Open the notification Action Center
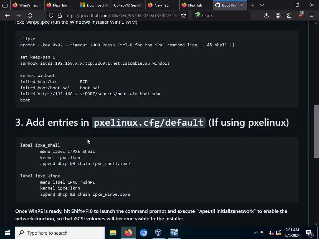Screen dimensions: 319x239 point(309,233)
